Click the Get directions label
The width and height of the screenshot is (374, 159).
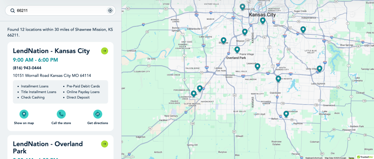(98, 123)
